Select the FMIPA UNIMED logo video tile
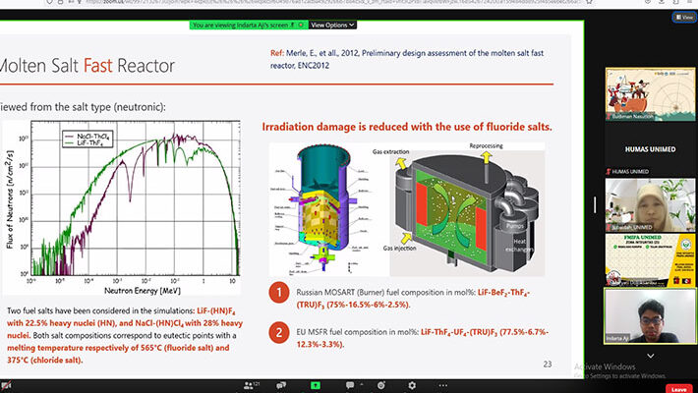 click(x=643, y=260)
